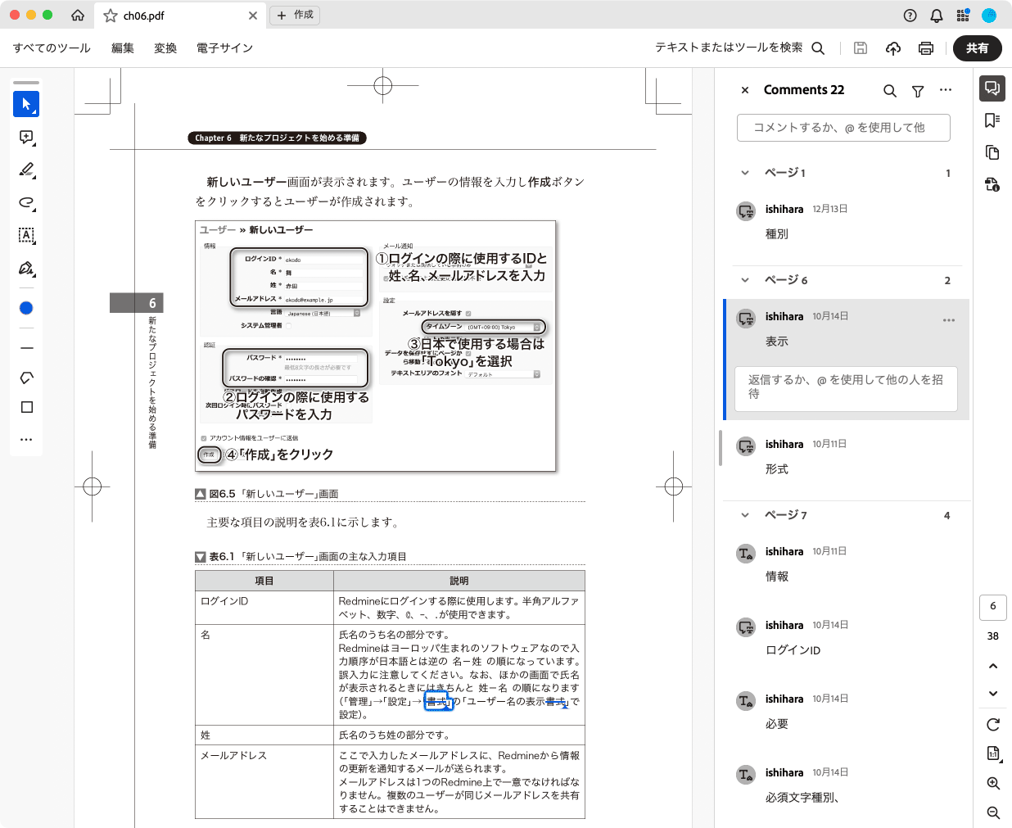Zoom in on the document
This screenshot has width=1012, height=828.
993,783
